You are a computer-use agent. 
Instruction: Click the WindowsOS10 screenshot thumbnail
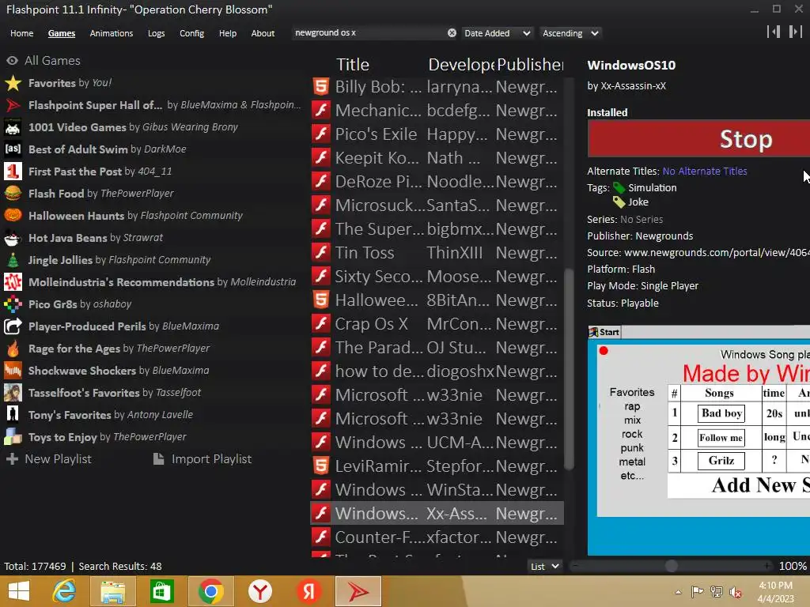point(698,440)
